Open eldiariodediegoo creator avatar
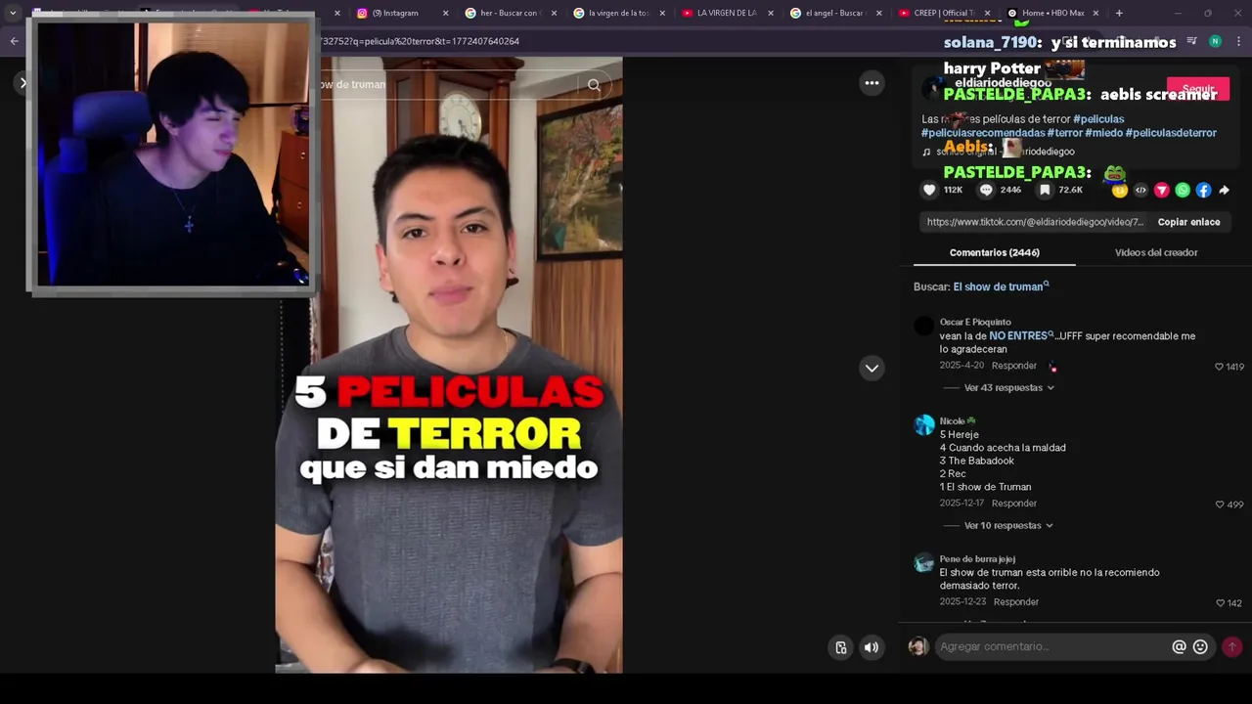The height and width of the screenshot is (704, 1252). tap(931, 89)
